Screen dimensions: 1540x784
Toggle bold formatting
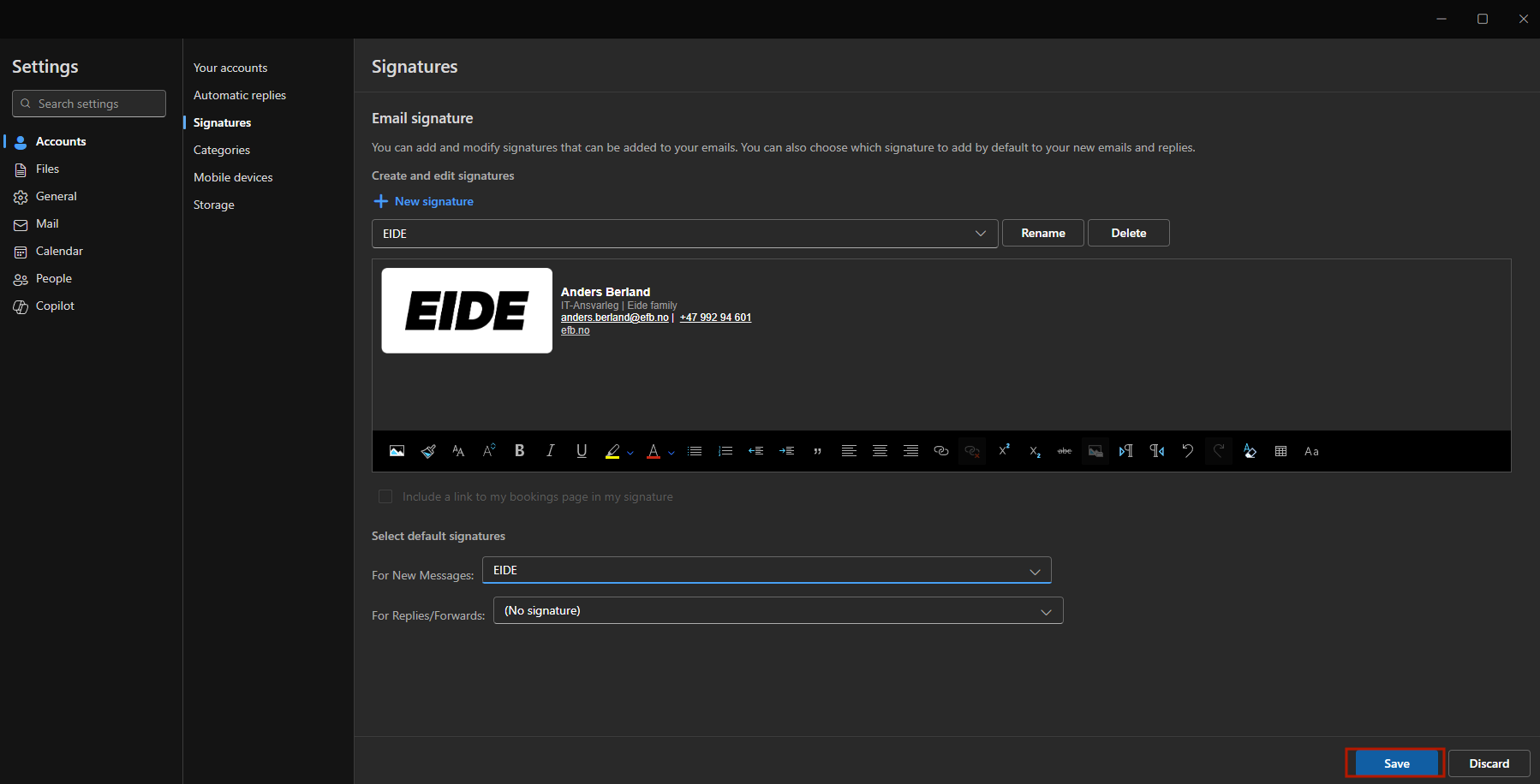pos(520,451)
